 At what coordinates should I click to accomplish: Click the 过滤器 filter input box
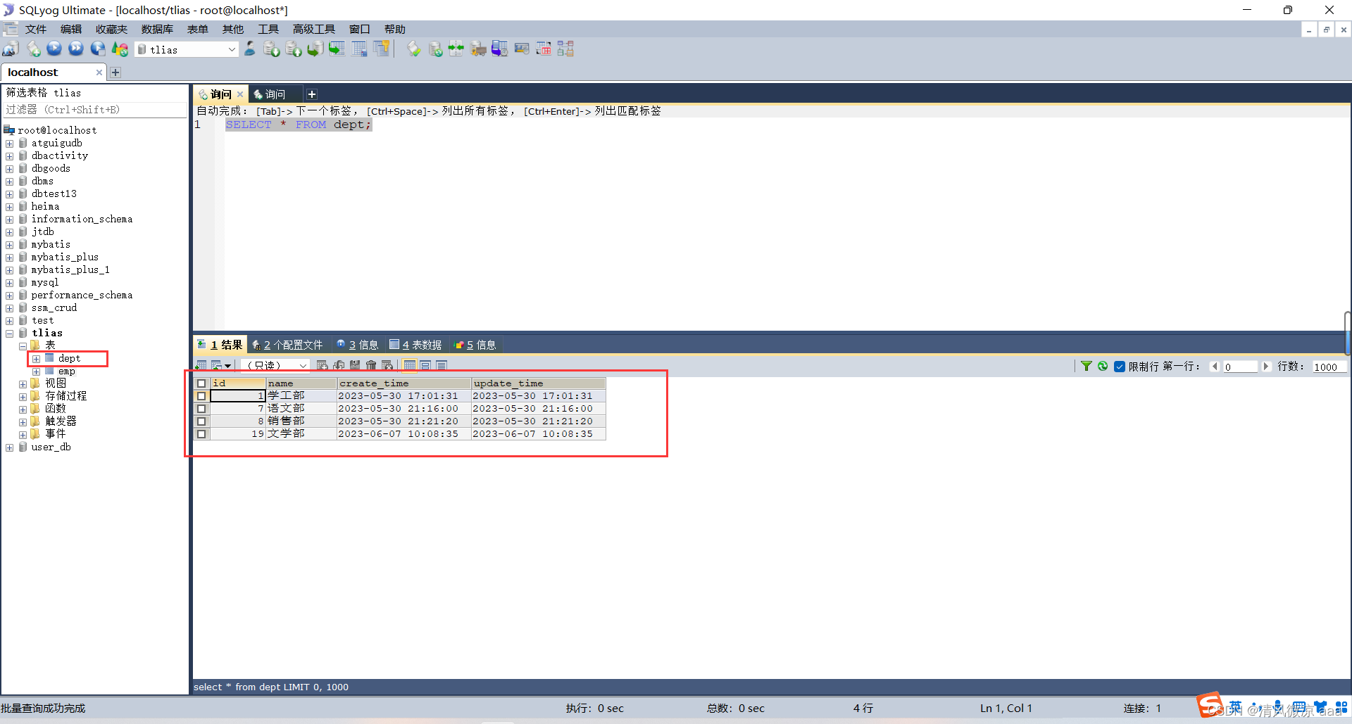click(95, 110)
